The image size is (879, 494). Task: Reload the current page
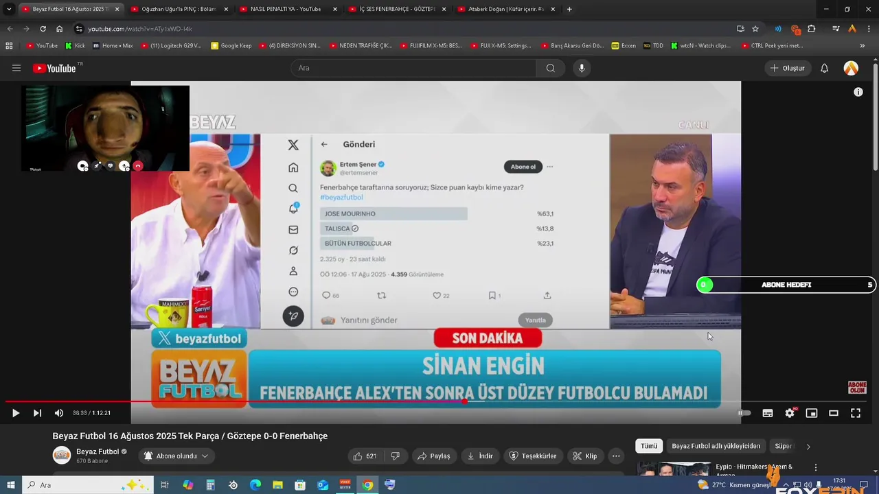(43, 29)
